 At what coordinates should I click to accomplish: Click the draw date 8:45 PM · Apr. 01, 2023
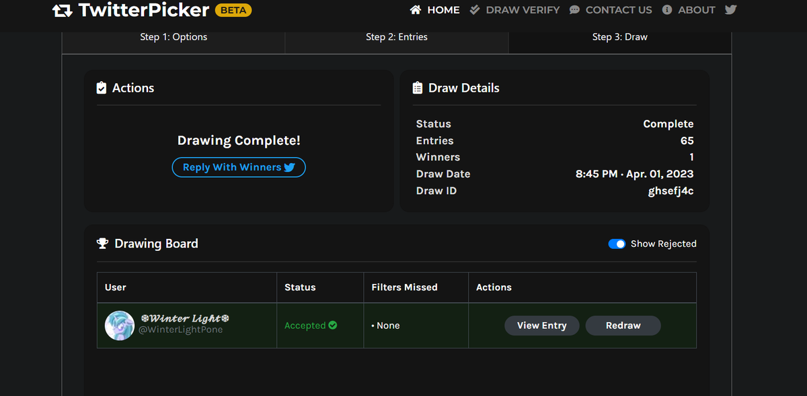[635, 174]
